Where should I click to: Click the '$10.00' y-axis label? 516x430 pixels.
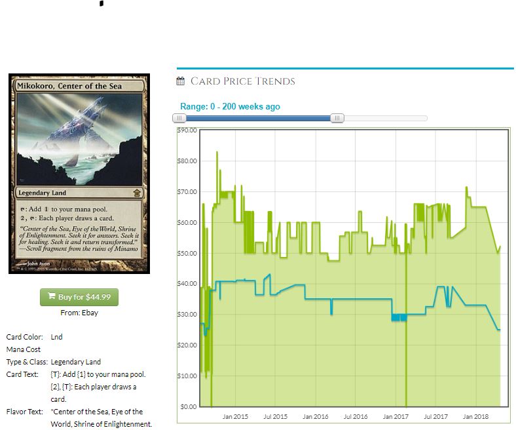click(187, 376)
